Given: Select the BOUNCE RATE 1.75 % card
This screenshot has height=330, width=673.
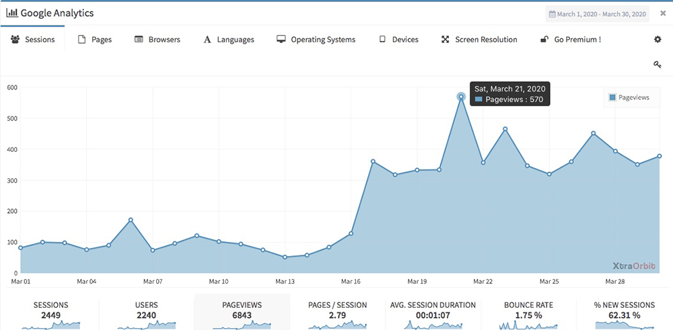Looking at the screenshot, I should click(528, 312).
